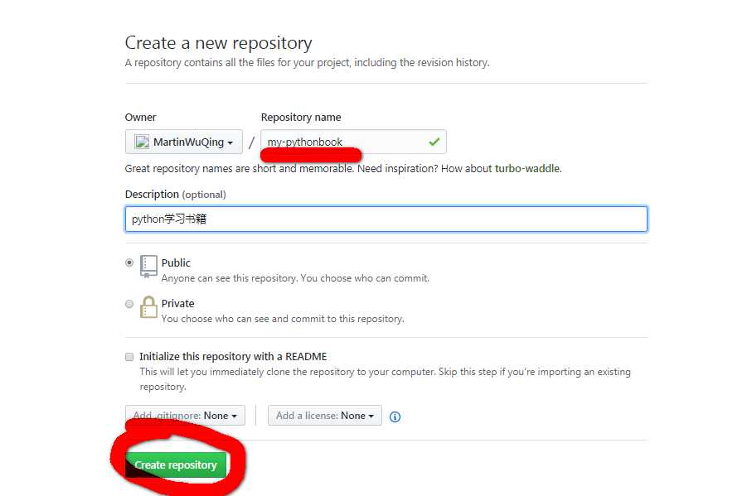The width and height of the screenshot is (752, 496).
Task: Select the Public radio button
Action: point(129,262)
